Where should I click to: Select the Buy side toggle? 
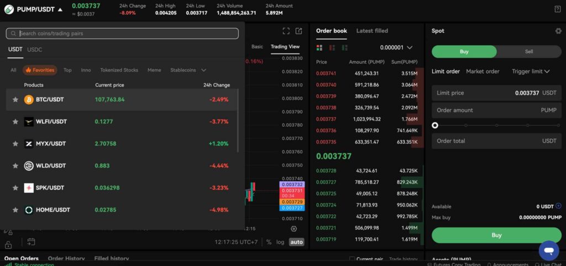point(464,52)
